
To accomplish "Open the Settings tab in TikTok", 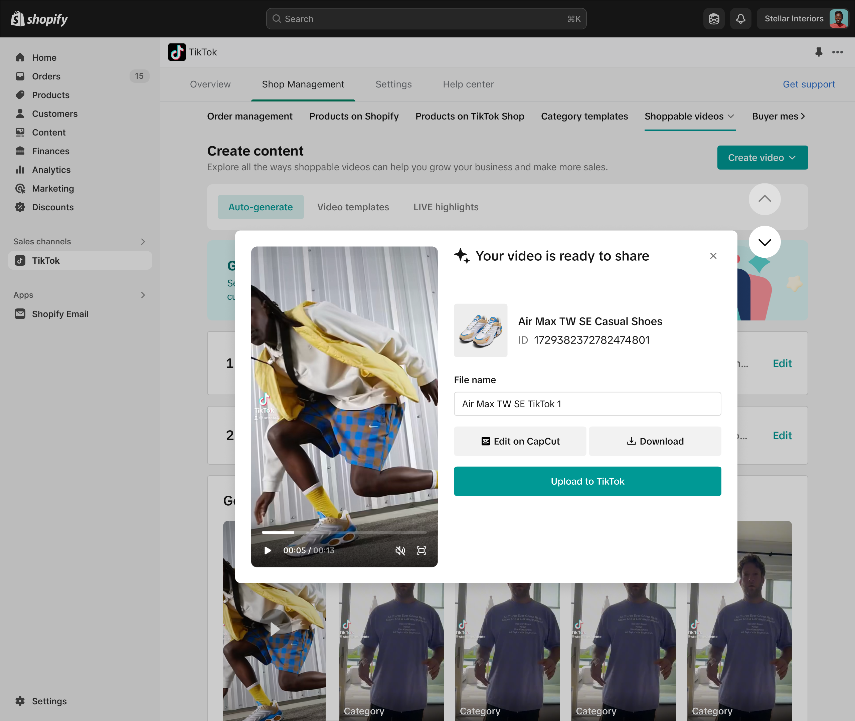I will pyautogui.click(x=393, y=84).
